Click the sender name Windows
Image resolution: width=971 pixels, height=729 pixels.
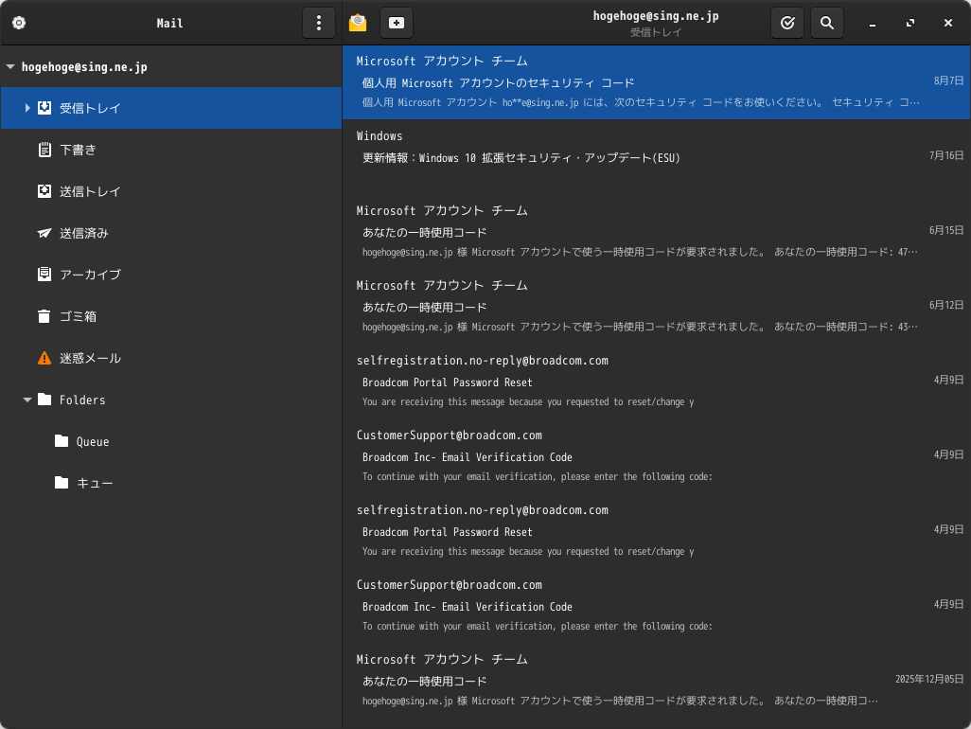pos(379,135)
